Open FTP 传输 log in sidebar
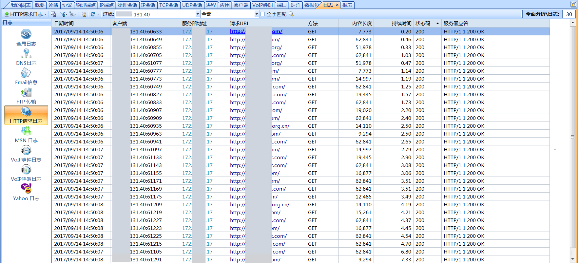This screenshot has height=263, width=578. point(26,96)
